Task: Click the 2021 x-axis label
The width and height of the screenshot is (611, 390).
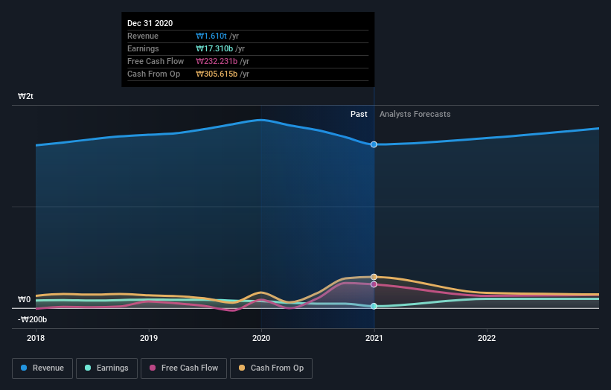Action: click(374, 338)
